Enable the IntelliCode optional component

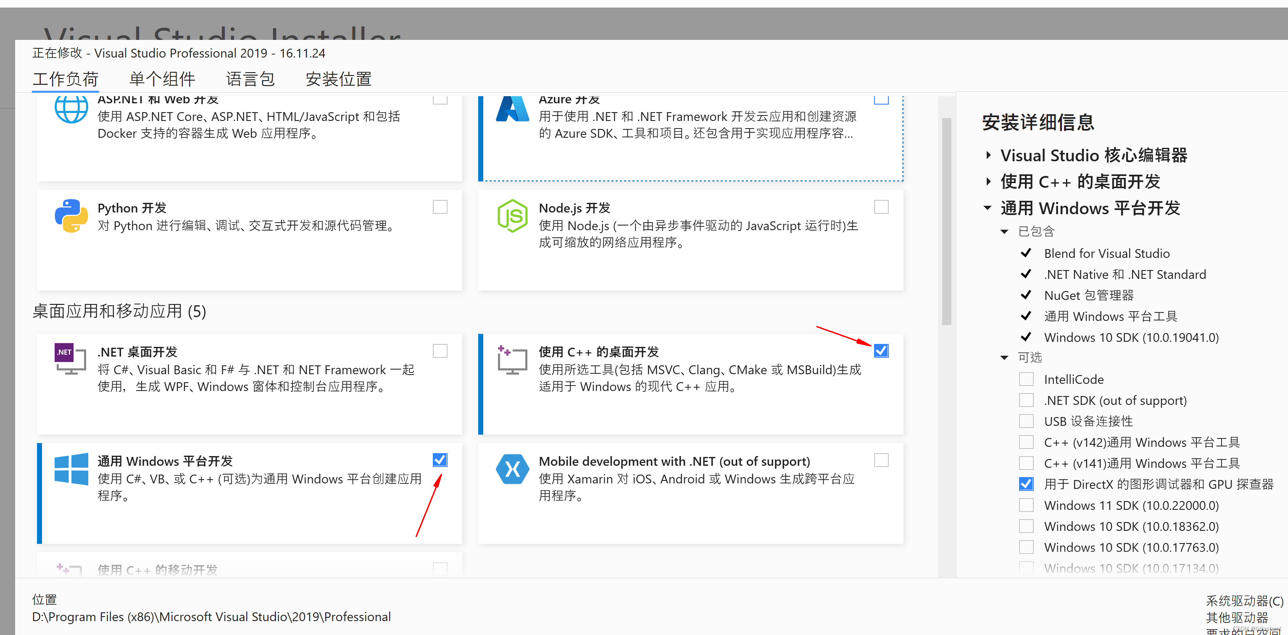click(1026, 379)
